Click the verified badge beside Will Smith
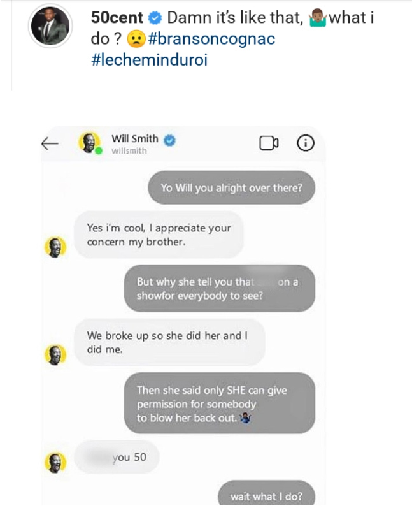 (170, 139)
